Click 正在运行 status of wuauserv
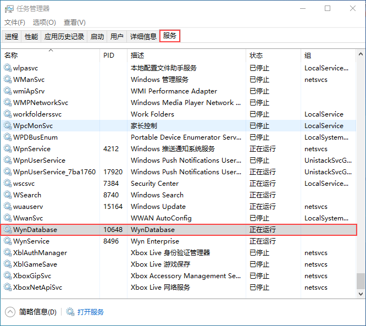 click(263, 207)
